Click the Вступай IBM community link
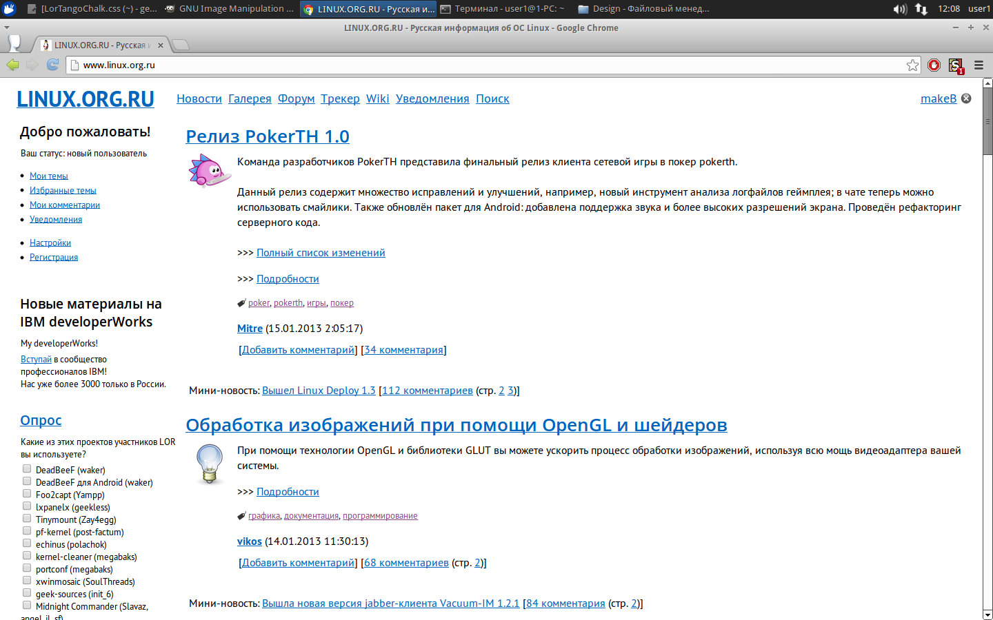 click(36, 360)
